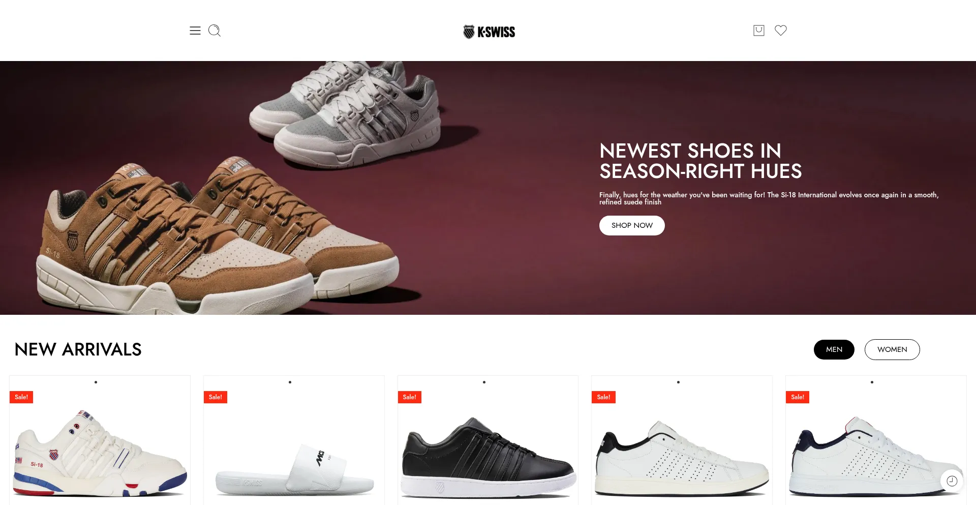Open the white perforated sneaker with black heel
This screenshot has width=976, height=505.
tap(682, 459)
